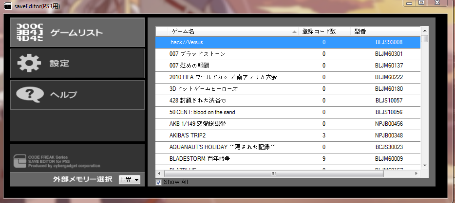This screenshot has height=203, width=455.
Task: Click the vertical scrollbar down arrow
Action: (424, 166)
